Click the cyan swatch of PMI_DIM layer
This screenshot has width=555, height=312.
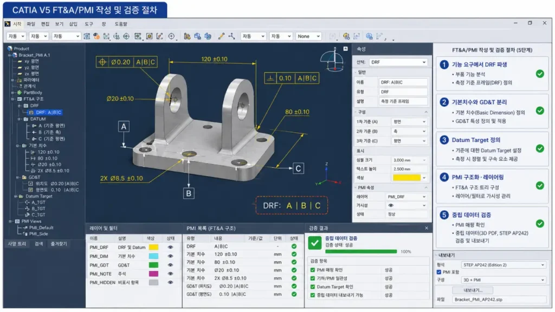(x=153, y=256)
